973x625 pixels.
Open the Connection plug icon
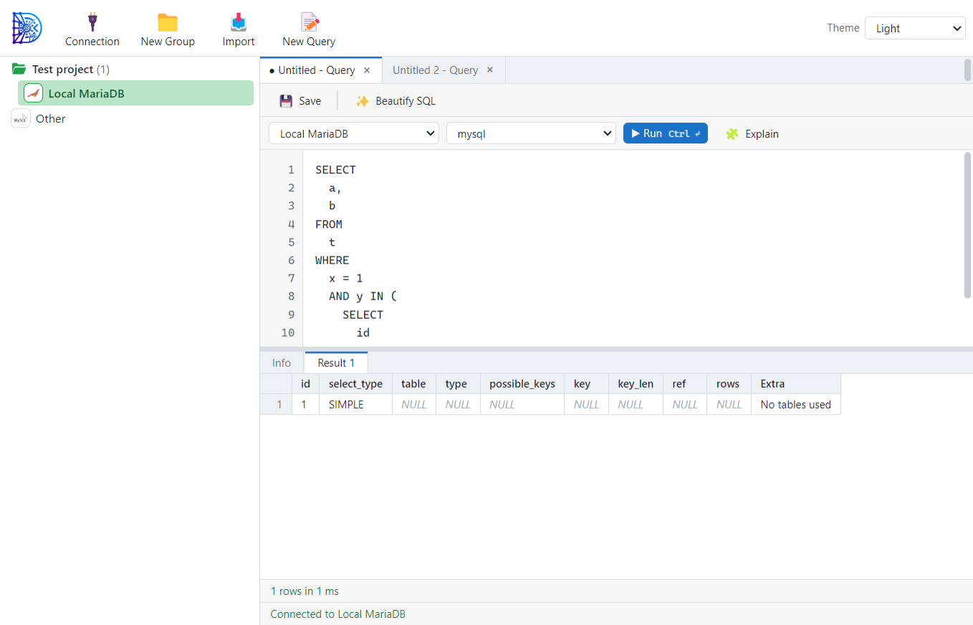(92, 22)
